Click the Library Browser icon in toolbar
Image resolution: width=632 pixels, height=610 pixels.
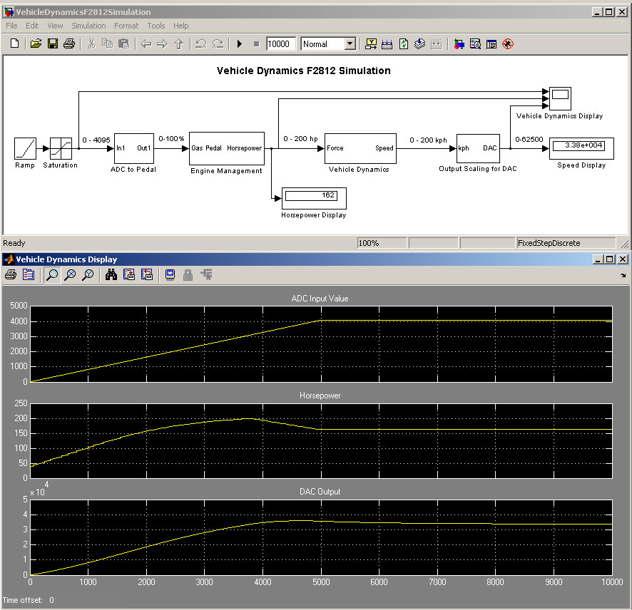coord(458,44)
